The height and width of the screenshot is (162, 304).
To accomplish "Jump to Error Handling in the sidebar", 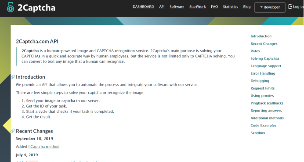I will [x=263, y=73].
